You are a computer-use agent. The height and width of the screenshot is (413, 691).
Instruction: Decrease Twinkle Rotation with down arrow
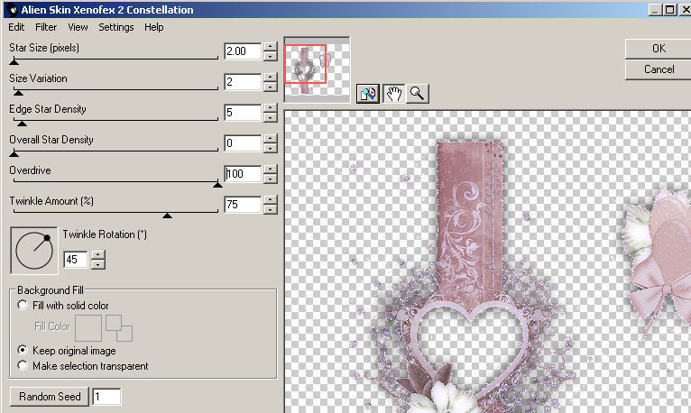(x=98, y=264)
